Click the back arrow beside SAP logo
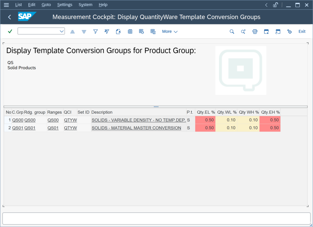313x227 pixels. coord(9,17)
